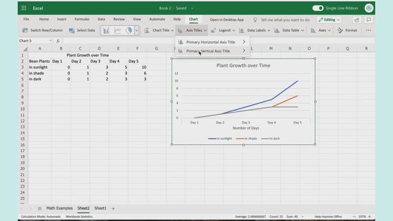This screenshot has height=221, width=393.
Task: Toggle the Single Line Ribbon switch
Action: (318, 8)
